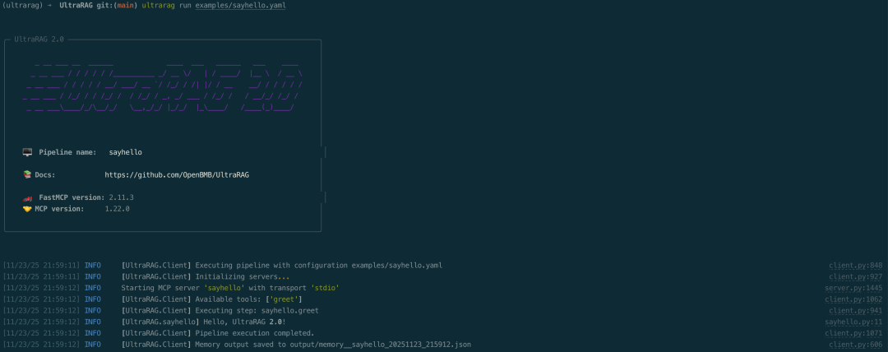Click the INFO level on the "Pipeline execution completed" row
The image size is (888, 352).
coord(93,333)
